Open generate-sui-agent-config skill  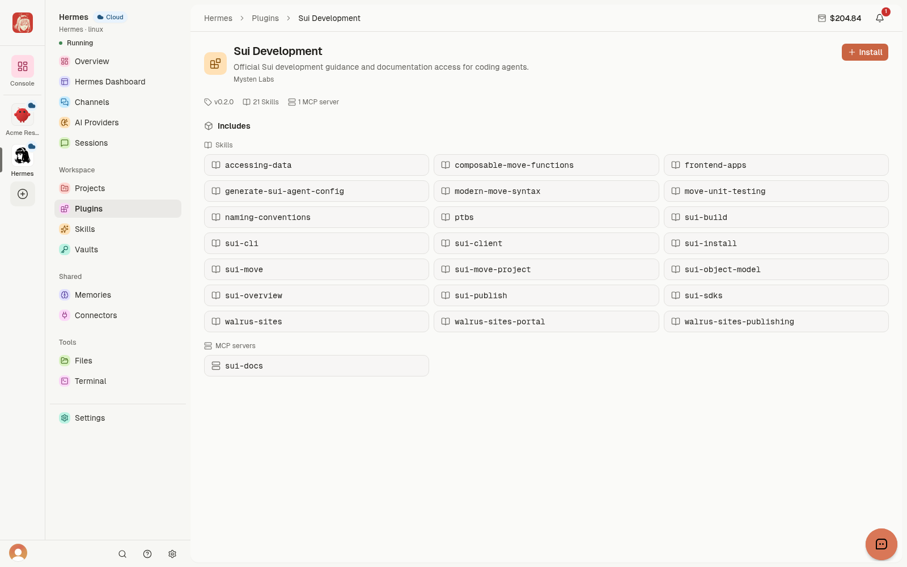coord(316,191)
